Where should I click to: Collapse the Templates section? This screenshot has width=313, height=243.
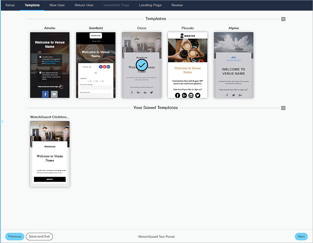[283, 19]
